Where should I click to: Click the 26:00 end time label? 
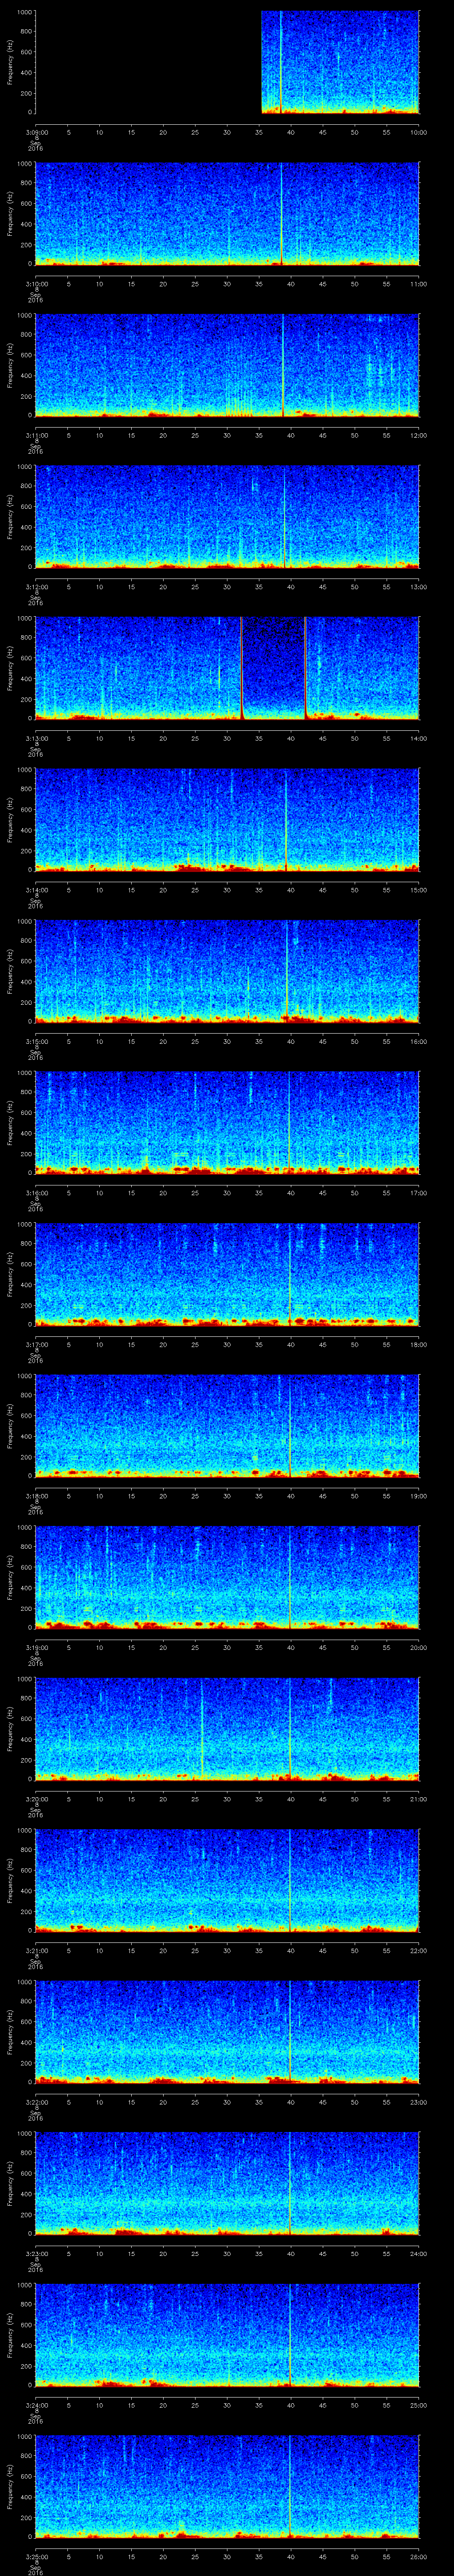tap(419, 2557)
